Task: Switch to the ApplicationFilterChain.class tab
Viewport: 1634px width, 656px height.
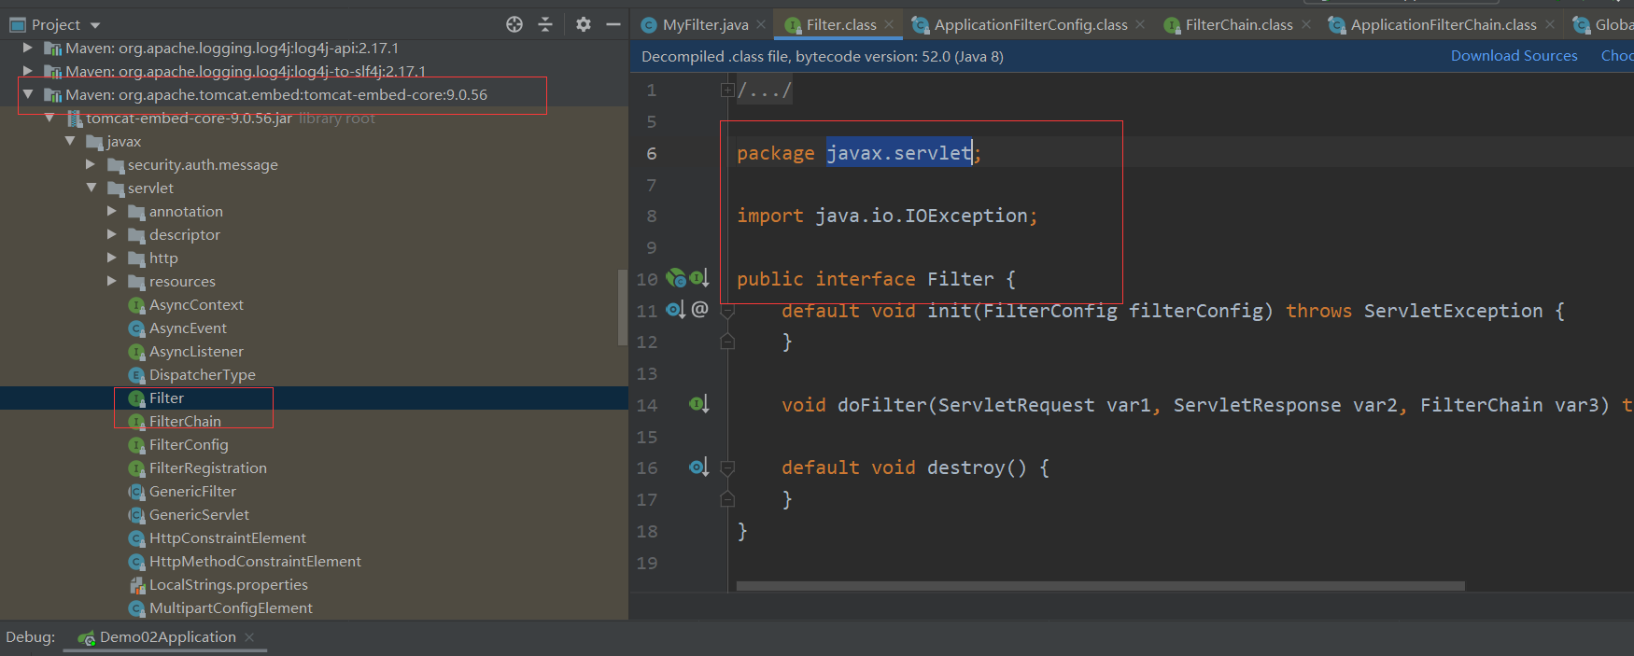Action: tap(1444, 25)
